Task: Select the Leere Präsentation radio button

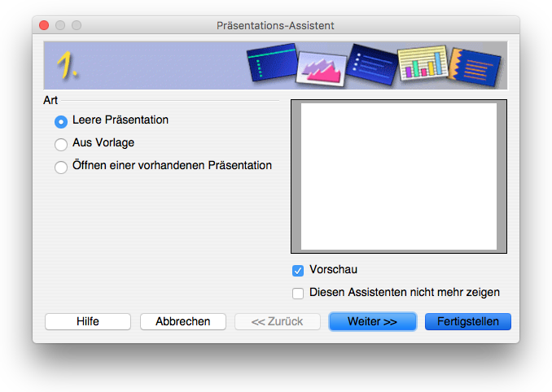Action: [x=61, y=122]
